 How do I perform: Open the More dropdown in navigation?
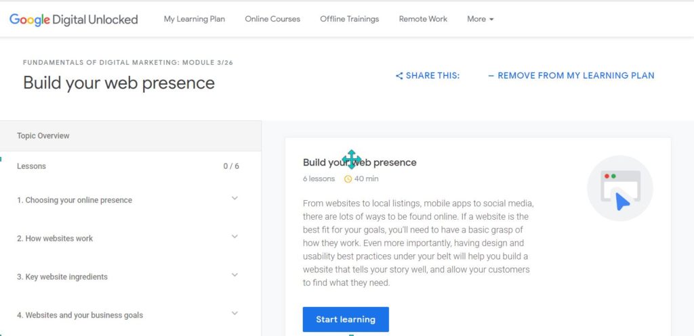481,19
